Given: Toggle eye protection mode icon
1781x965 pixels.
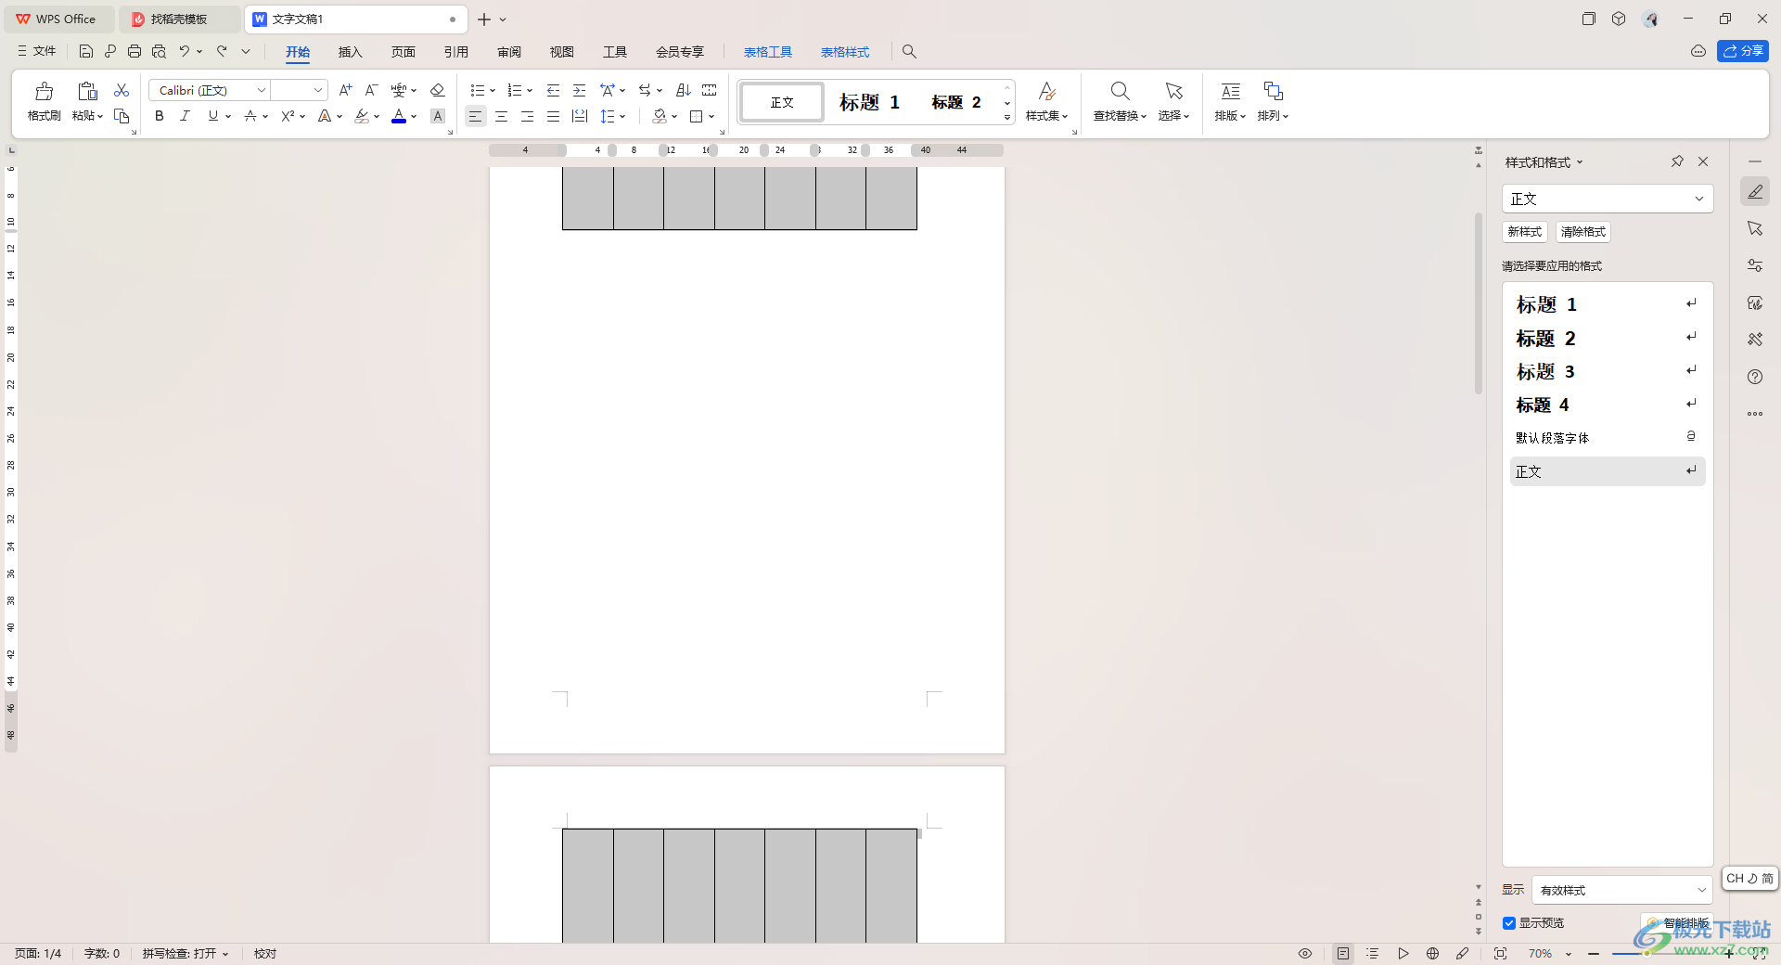Looking at the screenshot, I should [x=1305, y=953].
